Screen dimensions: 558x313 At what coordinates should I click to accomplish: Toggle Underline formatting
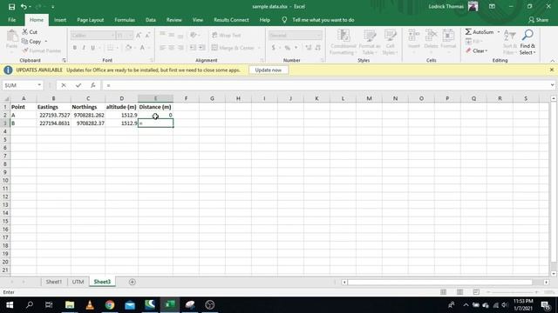93,48
